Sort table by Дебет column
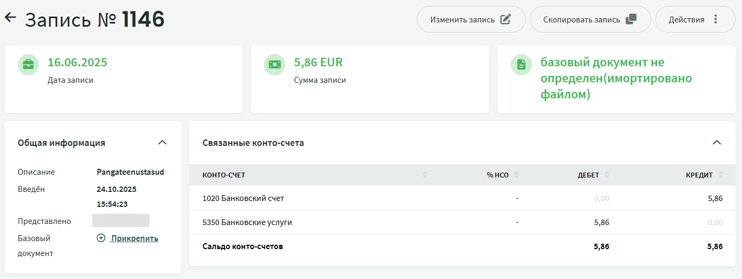Screen dimensions: 742x279 [x=607, y=175]
